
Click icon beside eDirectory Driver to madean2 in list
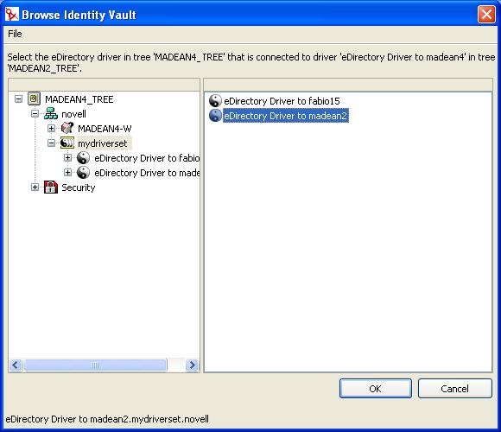(x=215, y=116)
